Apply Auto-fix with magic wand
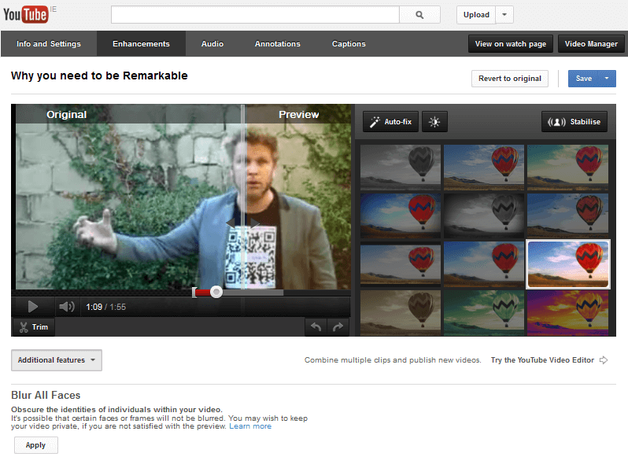The height and width of the screenshot is (457, 628). click(390, 122)
